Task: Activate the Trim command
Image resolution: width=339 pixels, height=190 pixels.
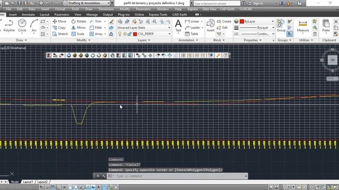Action: pos(95,21)
